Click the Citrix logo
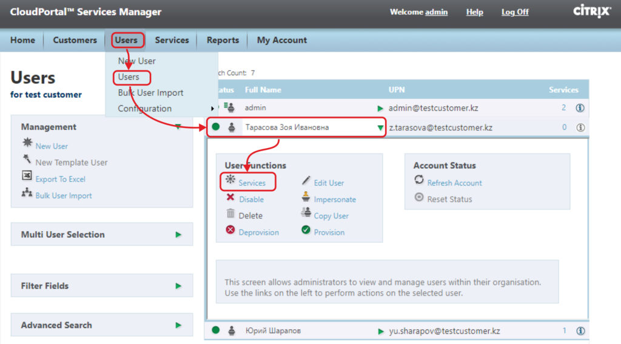 pos(592,11)
